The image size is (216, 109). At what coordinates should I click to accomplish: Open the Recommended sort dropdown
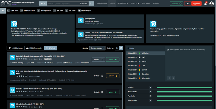pos(97,48)
